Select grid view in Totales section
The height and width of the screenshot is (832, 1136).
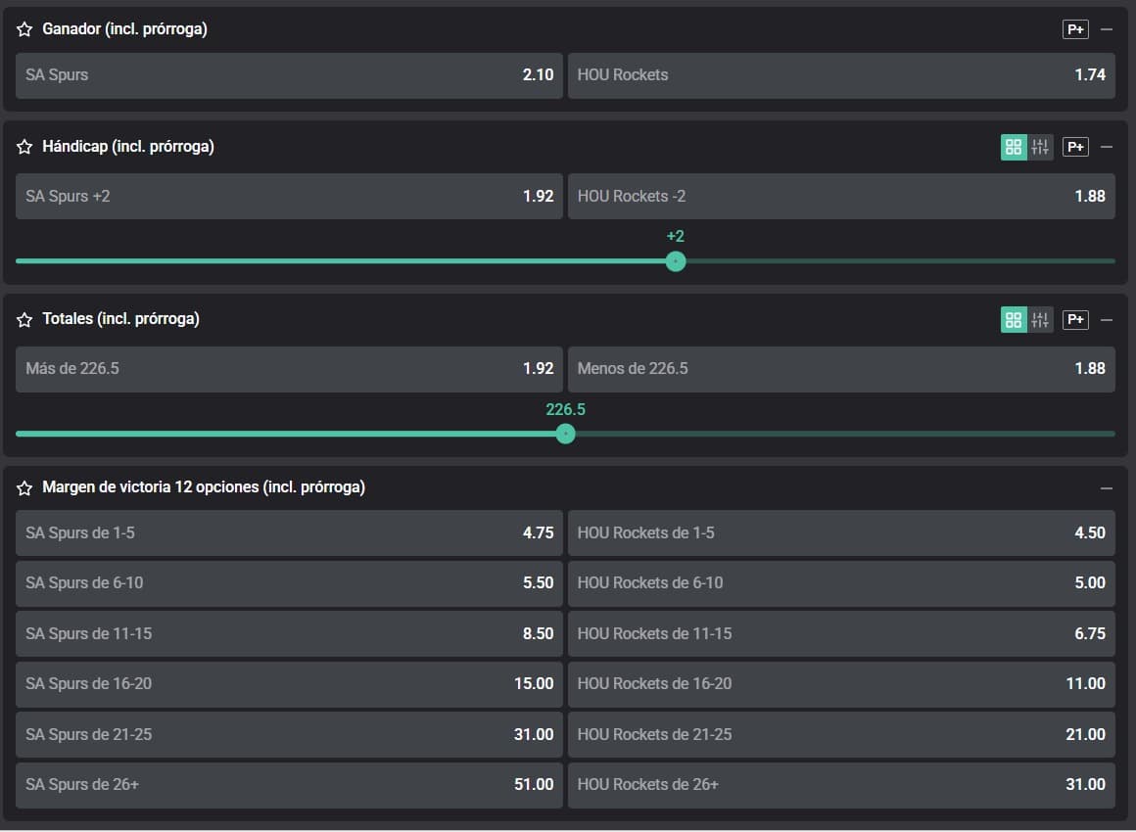(x=1014, y=319)
